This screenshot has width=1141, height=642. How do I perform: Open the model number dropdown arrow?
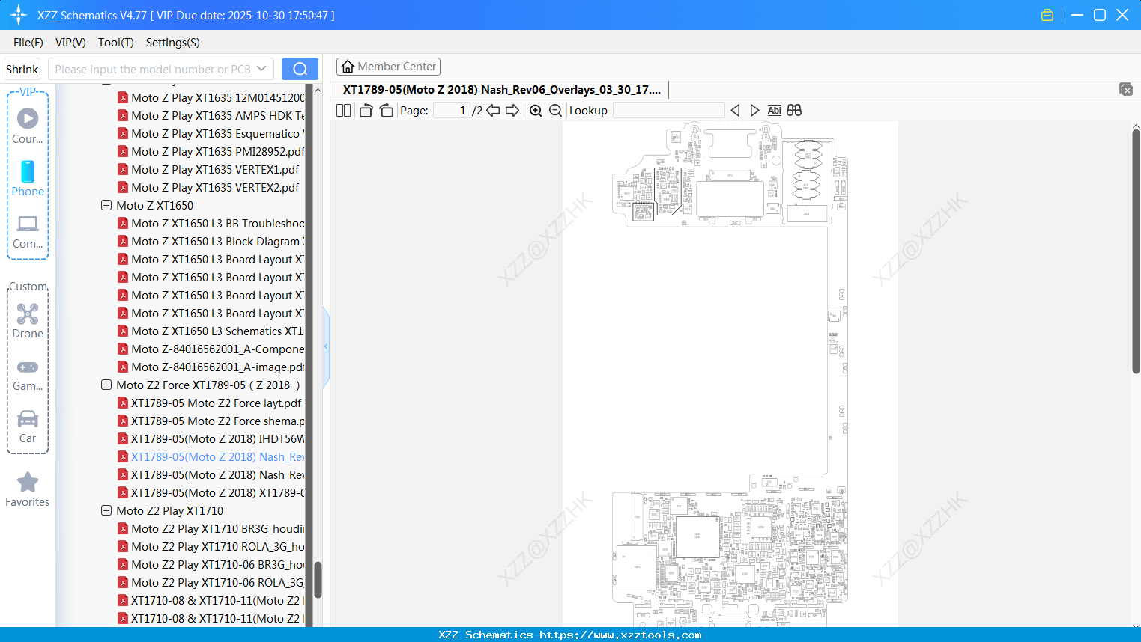pos(261,69)
